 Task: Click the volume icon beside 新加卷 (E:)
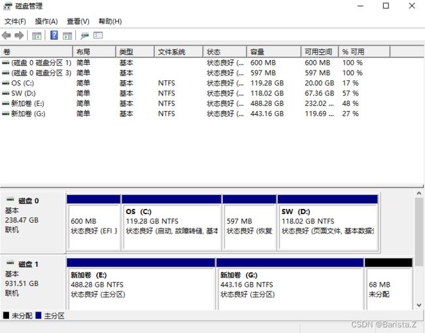(6, 103)
